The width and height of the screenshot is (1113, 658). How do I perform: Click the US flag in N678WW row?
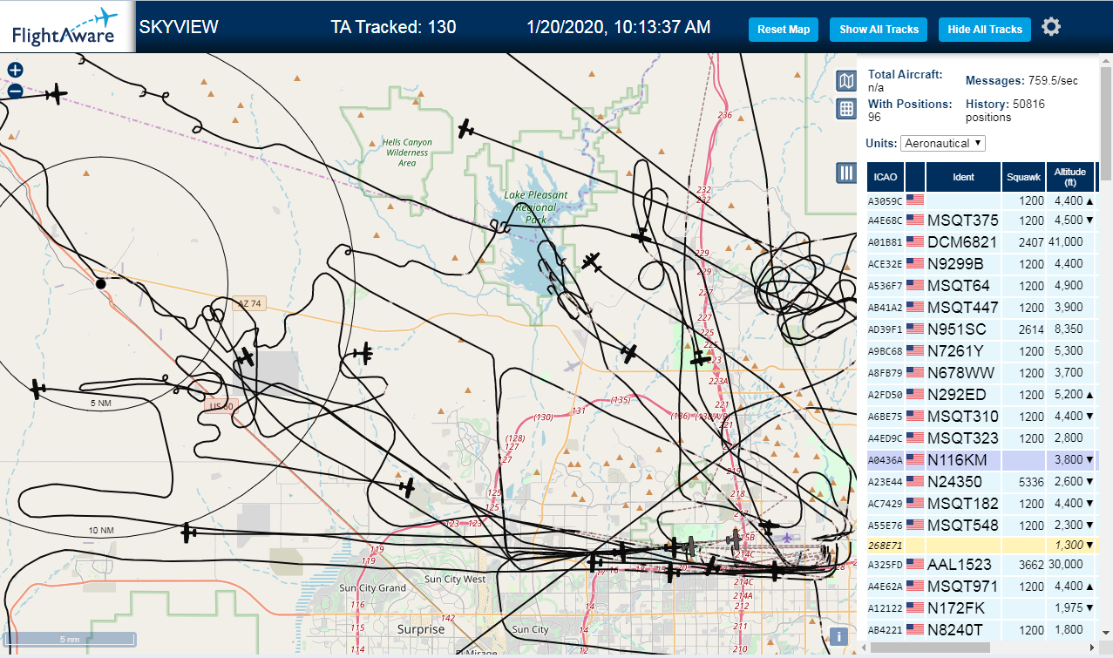click(x=914, y=372)
